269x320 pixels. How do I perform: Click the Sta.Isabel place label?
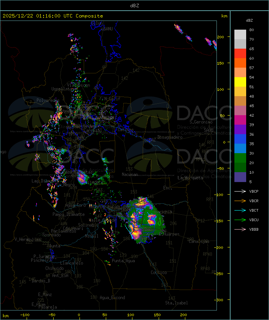(176, 303)
